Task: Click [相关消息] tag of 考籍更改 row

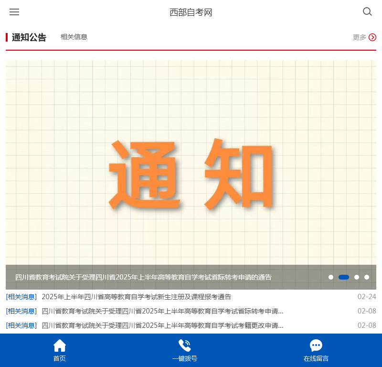Action: point(21,325)
